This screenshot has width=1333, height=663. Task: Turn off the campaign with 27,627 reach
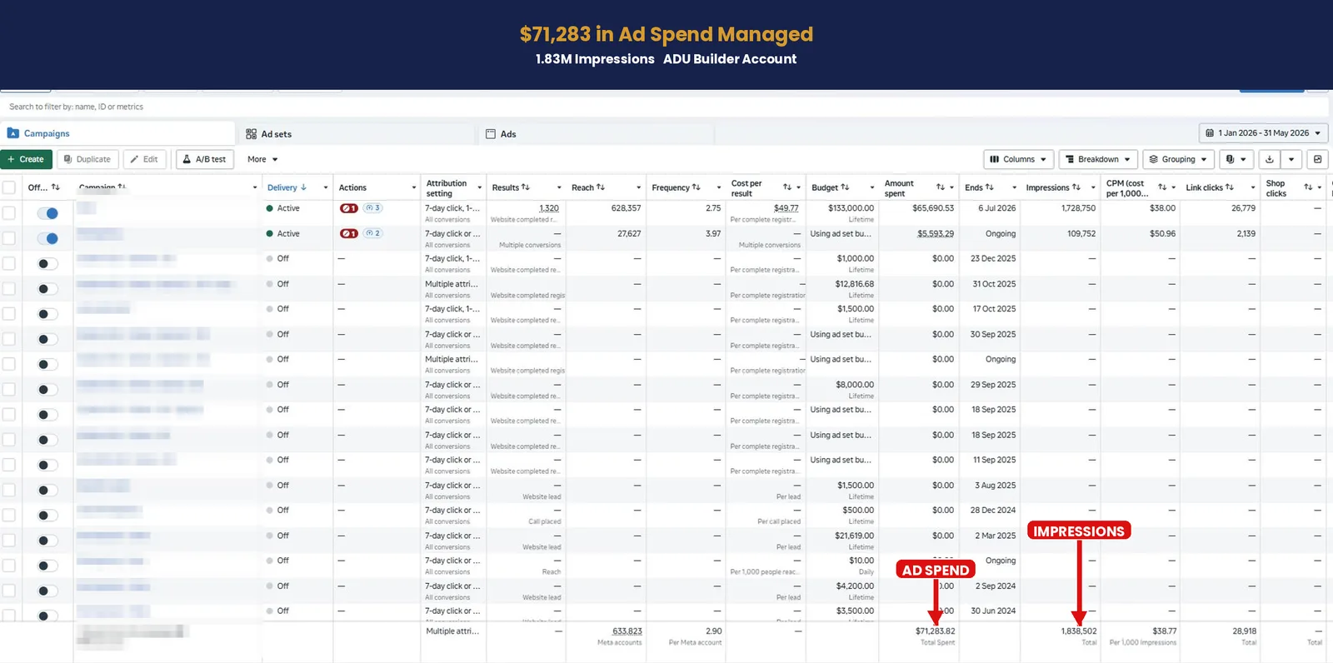click(47, 238)
